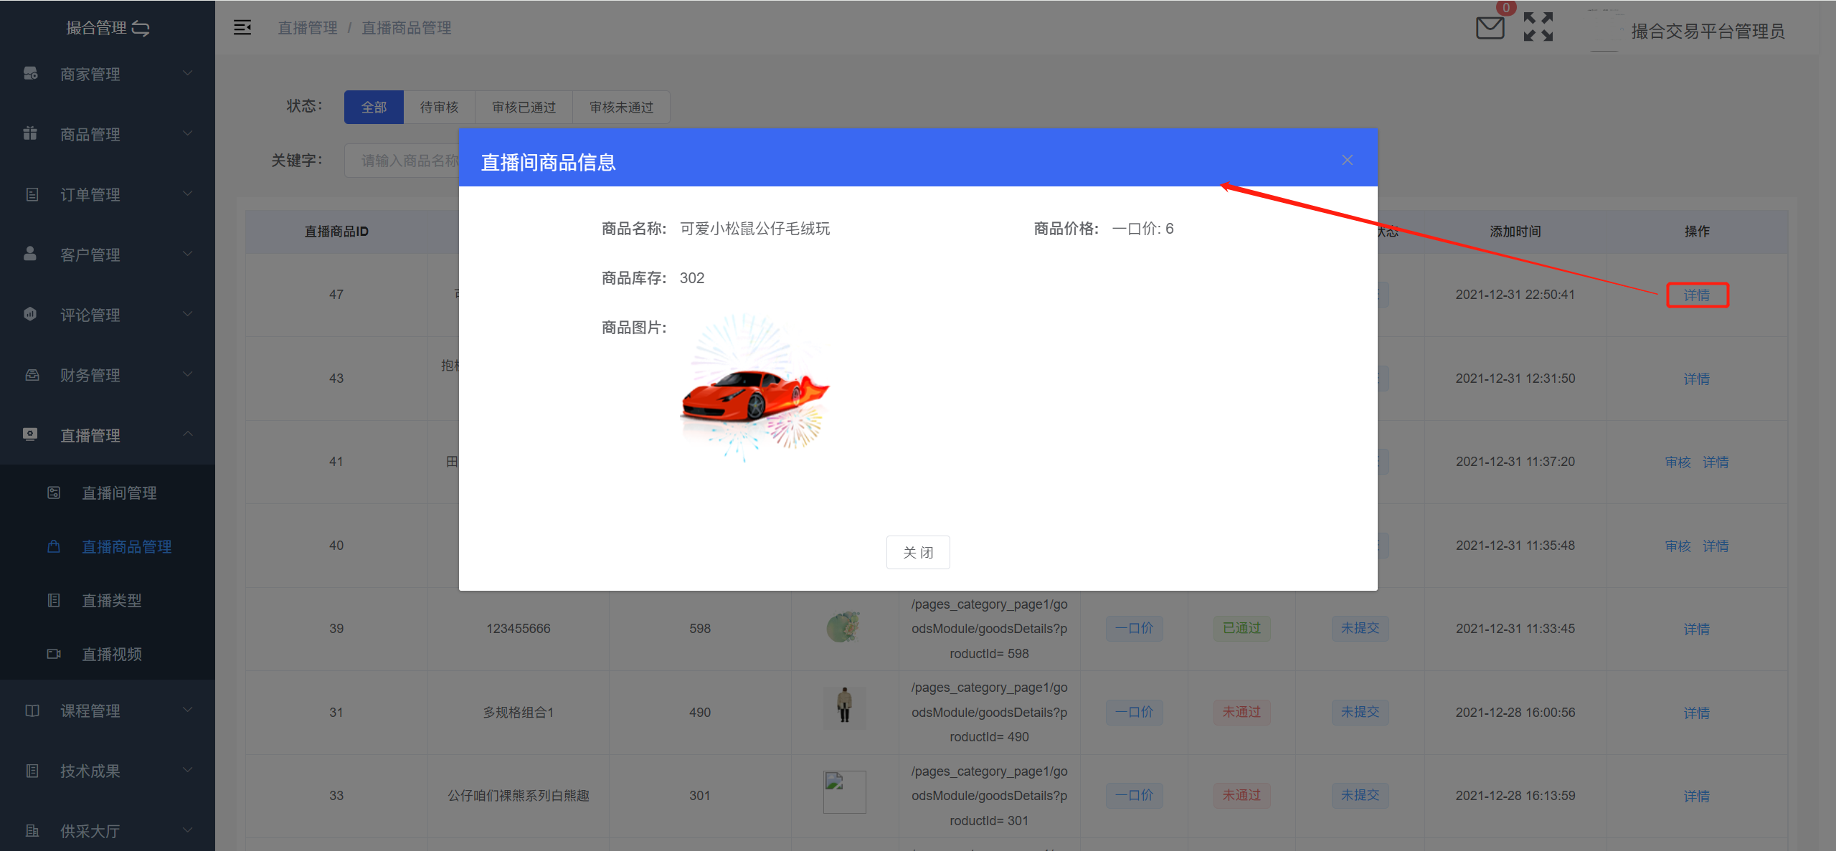Expand 技术成果 menu chevron
The height and width of the screenshot is (851, 1836).
187,770
